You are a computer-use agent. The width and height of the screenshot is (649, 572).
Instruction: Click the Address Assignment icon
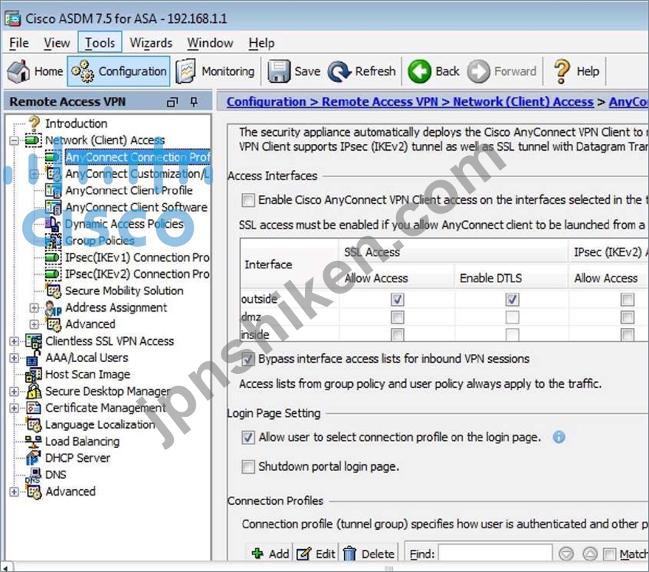tap(53, 307)
